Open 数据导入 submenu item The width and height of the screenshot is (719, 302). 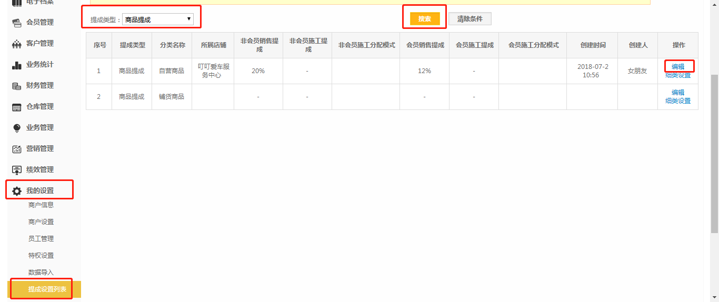(x=41, y=273)
